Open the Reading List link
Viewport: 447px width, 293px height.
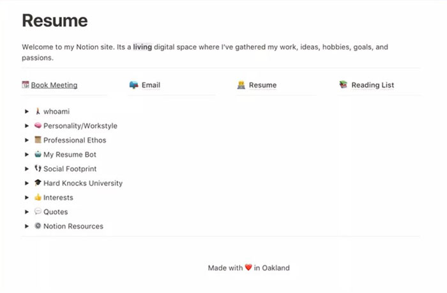pos(372,85)
